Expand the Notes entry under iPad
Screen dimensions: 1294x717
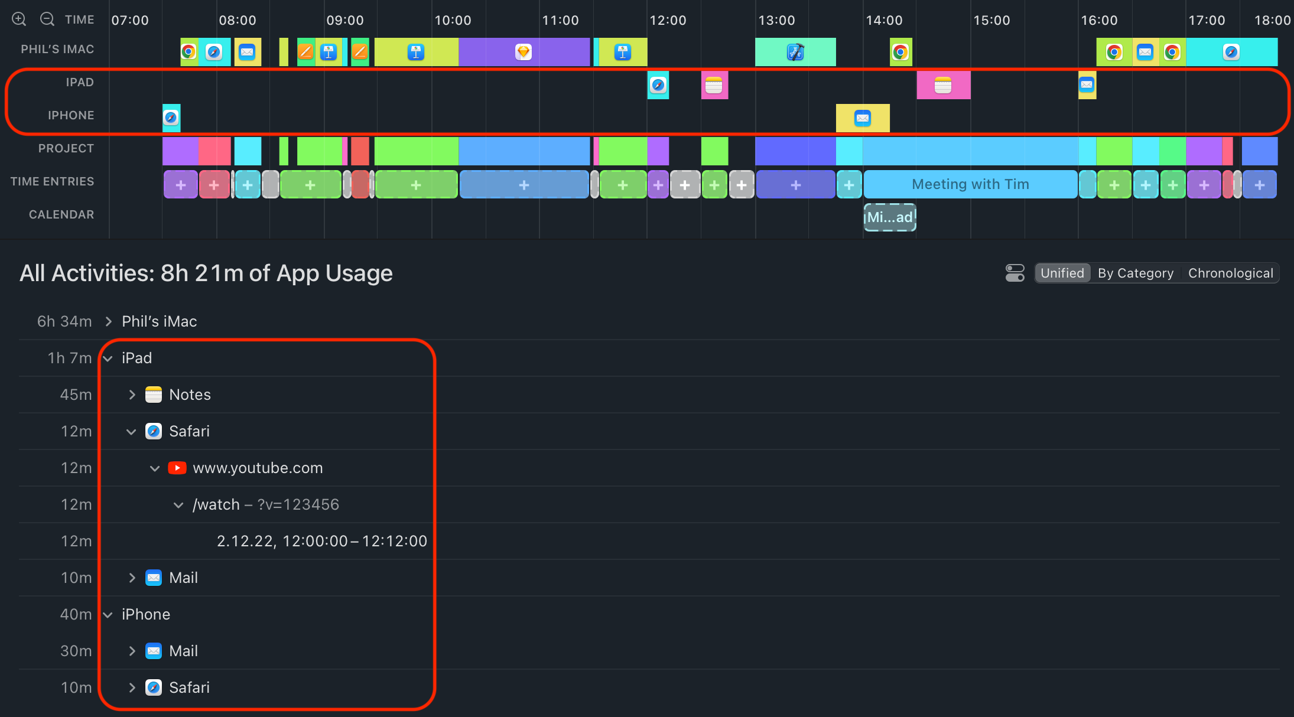132,395
